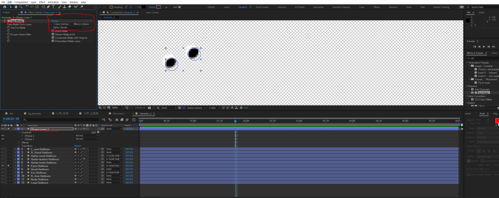Click the shy layers icon in timeline header
Image resolution: width=499 pixels, height=198 pixels.
point(116,120)
